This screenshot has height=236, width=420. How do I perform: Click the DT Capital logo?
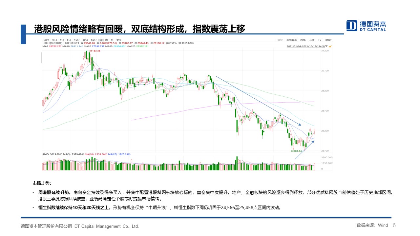(x=366, y=26)
